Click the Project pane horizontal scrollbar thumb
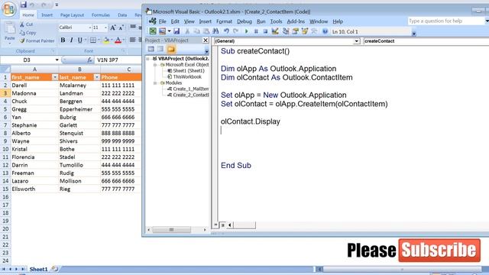This screenshot has height=275, width=489. tap(171, 229)
